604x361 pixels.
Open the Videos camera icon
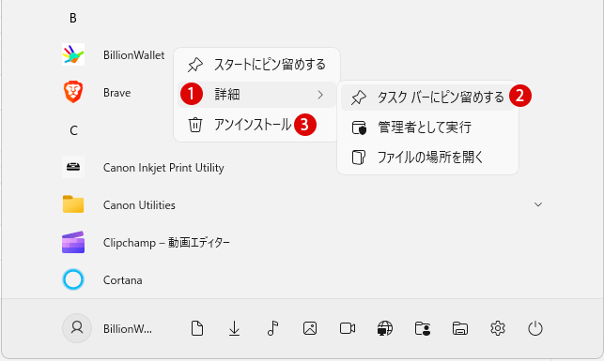coord(348,328)
